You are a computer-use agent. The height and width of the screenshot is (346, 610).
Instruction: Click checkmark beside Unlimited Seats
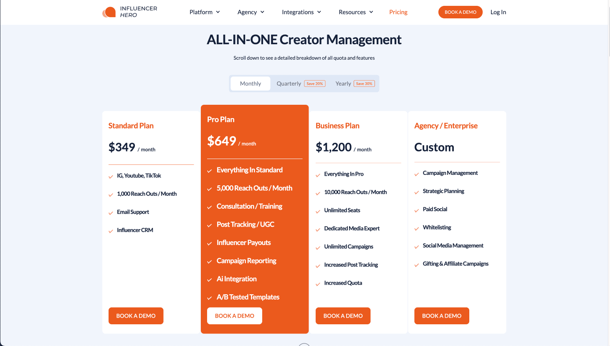coord(318,212)
